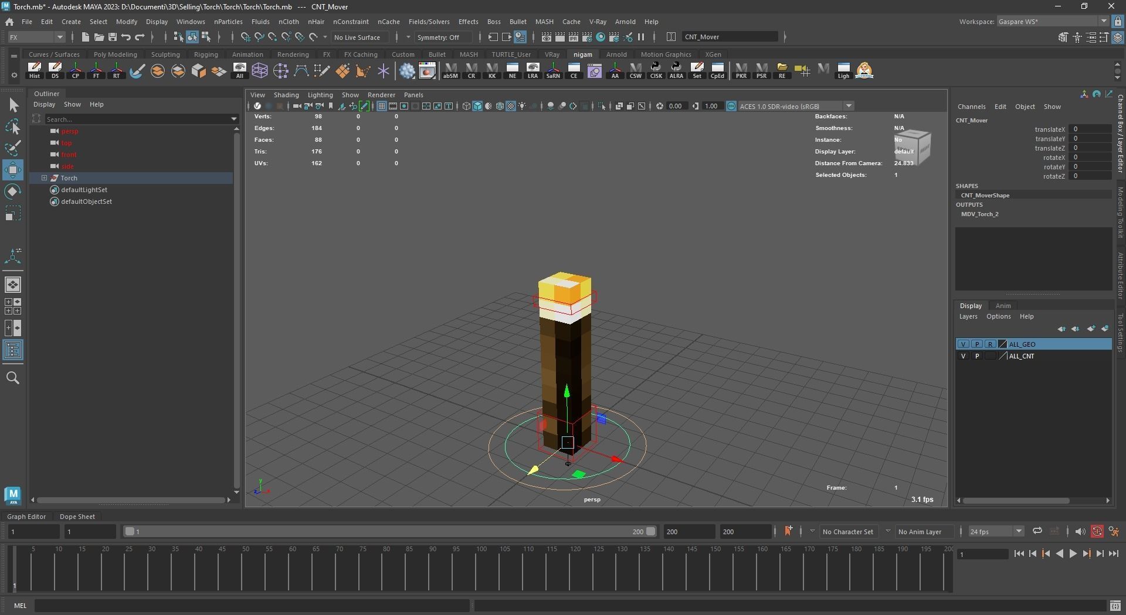Toggle playback P box of ALL_GEO layer
This screenshot has width=1126, height=615.
[x=977, y=344]
